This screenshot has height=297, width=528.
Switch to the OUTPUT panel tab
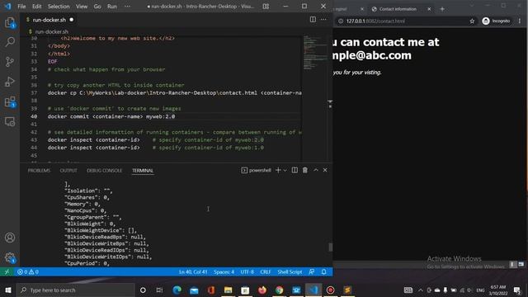tap(68, 171)
